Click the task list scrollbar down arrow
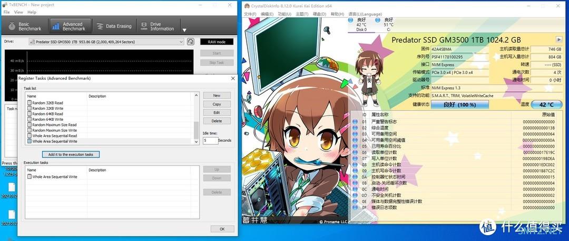This screenshot has width=569, height=241. pyautogui.click(x=197, y=141)
